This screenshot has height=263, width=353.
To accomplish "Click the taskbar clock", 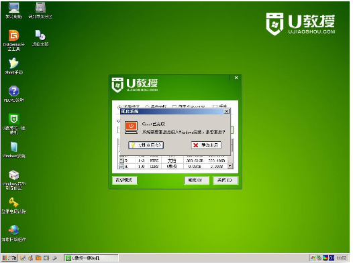I will (x=342, y=258).
